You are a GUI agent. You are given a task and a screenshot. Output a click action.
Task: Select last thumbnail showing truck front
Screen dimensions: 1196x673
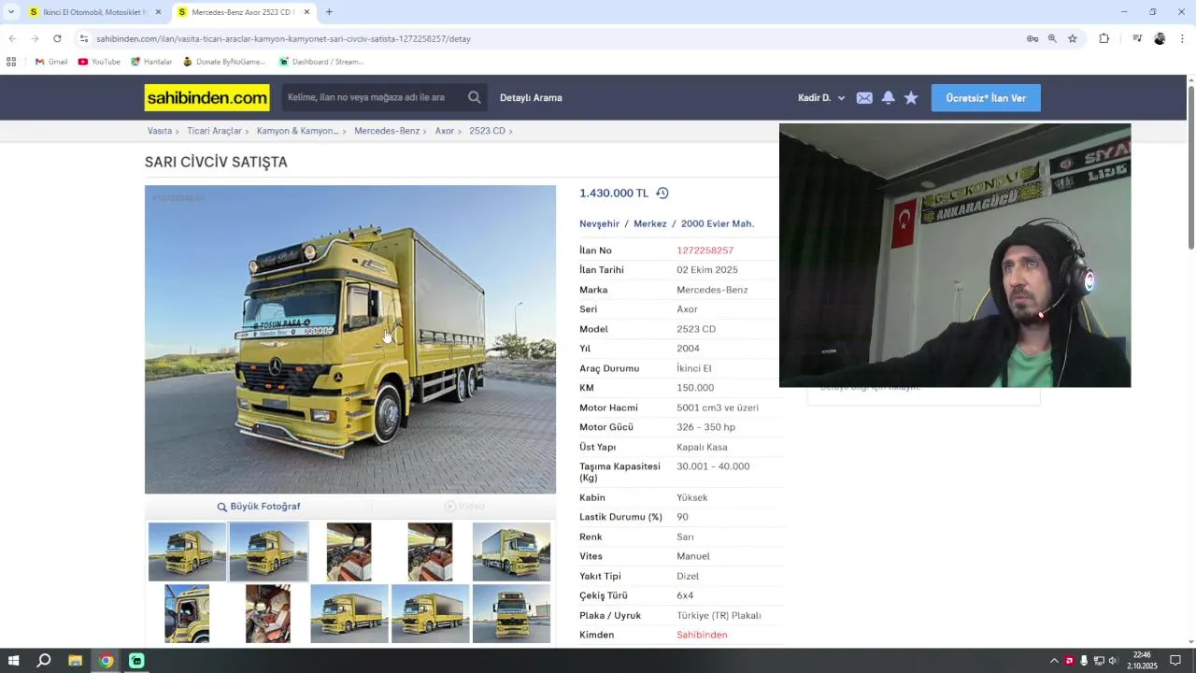[x=511, y=614]
